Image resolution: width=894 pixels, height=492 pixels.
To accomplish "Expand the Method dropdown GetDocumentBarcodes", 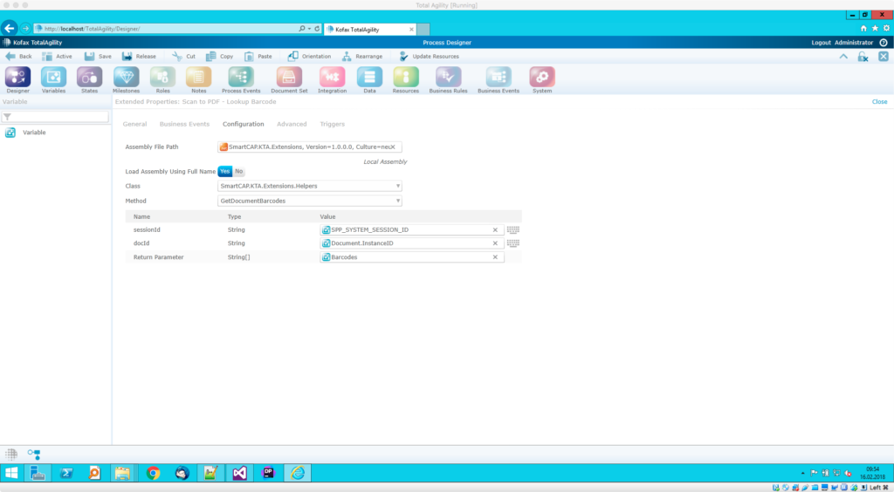I will (x=398, y=201).
